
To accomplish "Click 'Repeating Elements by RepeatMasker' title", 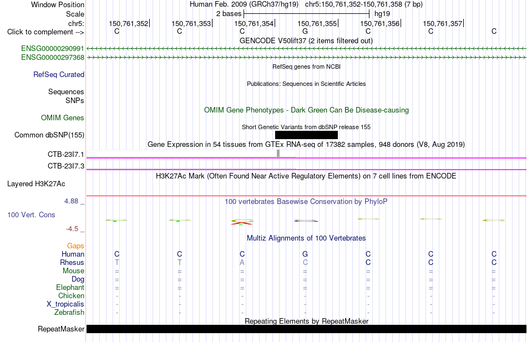I will click(x=306, y=321).
